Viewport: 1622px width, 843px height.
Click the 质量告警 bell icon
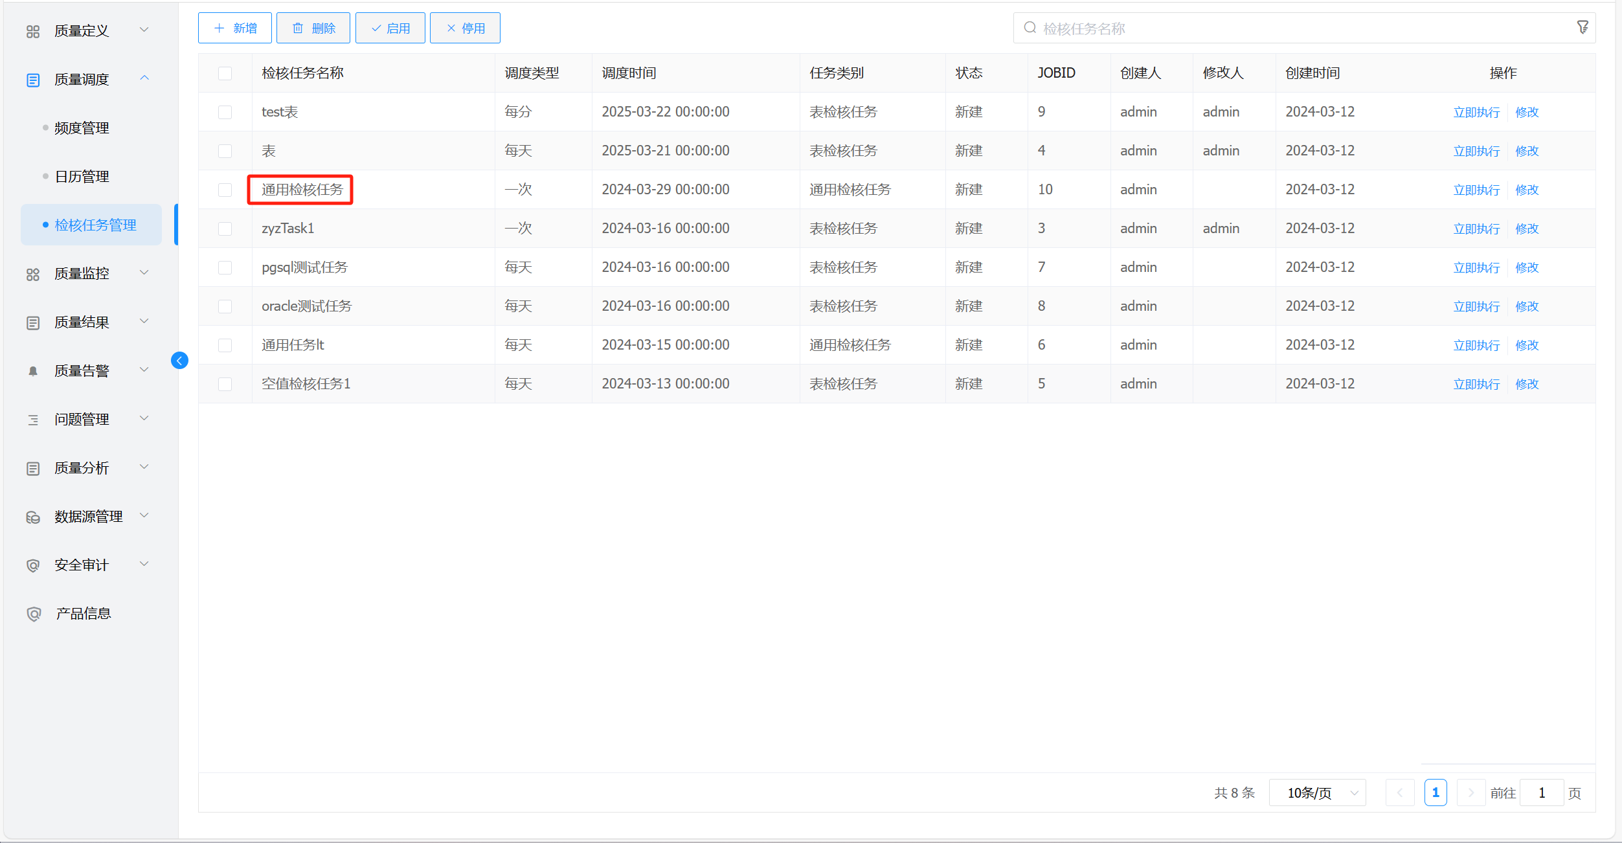(x=33, y=371)
